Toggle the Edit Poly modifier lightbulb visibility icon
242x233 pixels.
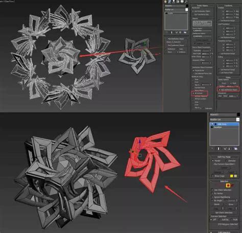click(x=212, y=124)
